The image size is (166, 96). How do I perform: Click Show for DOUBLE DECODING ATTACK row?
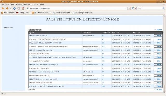158,43
